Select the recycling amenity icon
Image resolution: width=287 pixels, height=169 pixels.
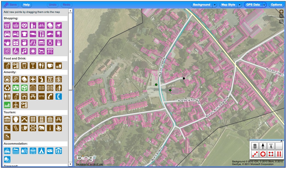pos(7,88)
